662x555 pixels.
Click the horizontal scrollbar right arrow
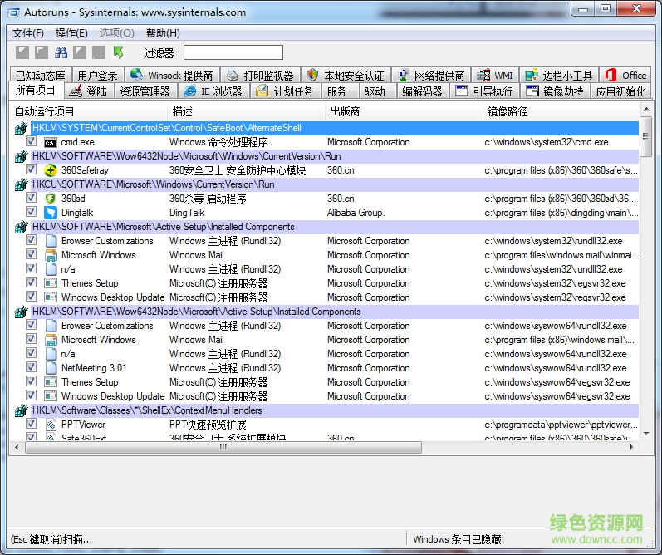[631, 447]
